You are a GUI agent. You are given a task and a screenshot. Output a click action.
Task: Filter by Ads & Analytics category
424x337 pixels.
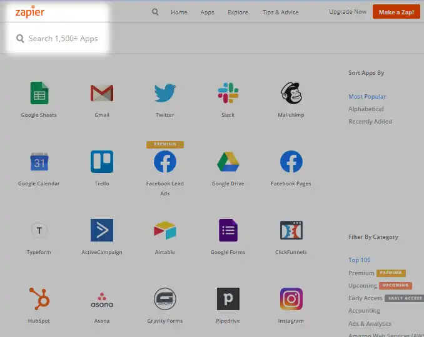(x=370, y=323)
